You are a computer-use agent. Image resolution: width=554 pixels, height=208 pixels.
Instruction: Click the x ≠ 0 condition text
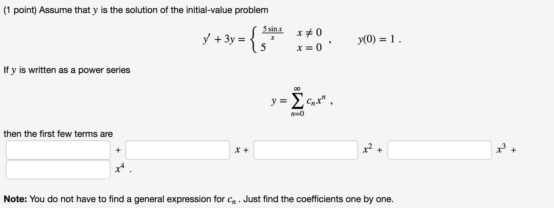[308, 32]
